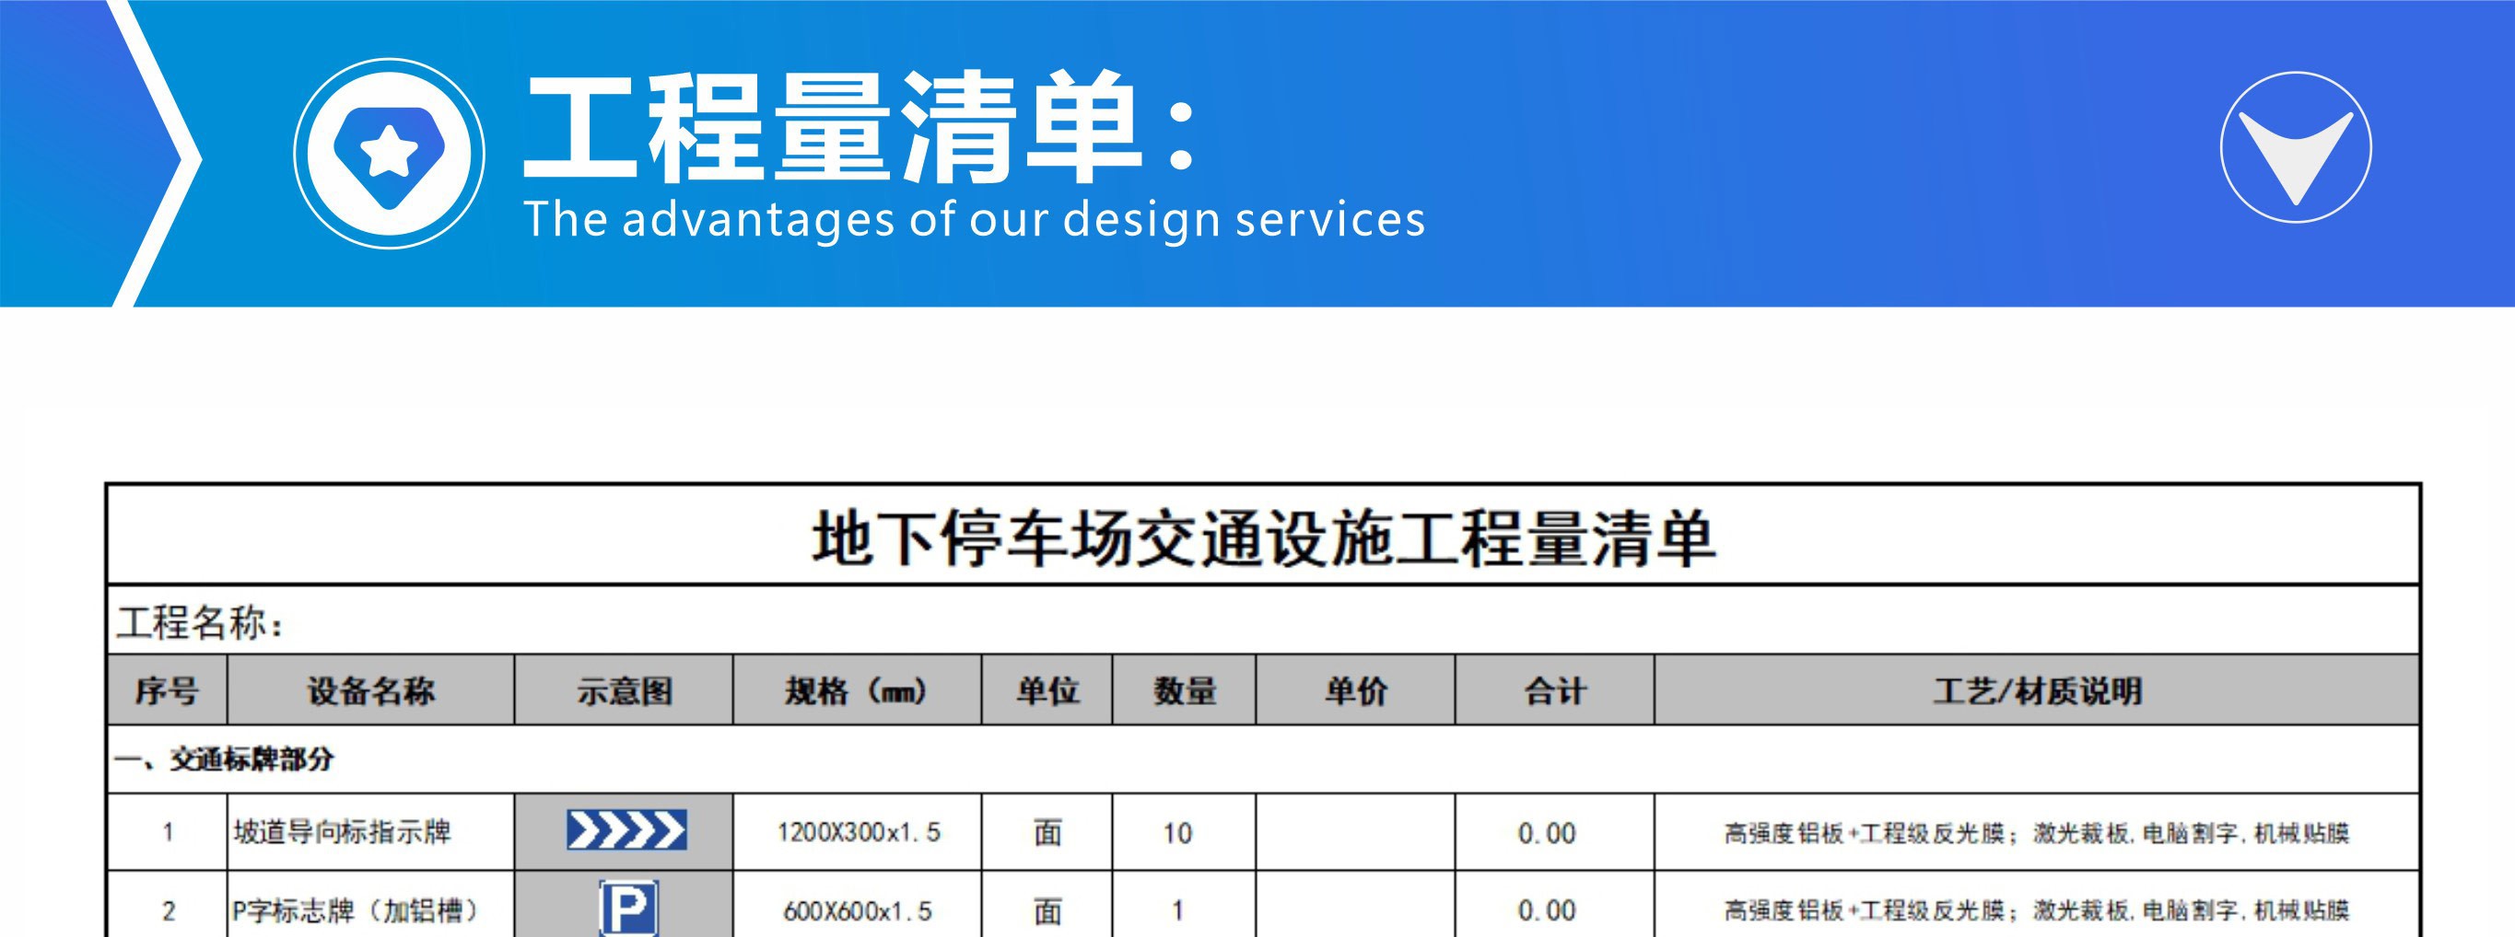Click the circled down-arrow icon at right
Viewport: 2515px width, 937px height.
pos(2294,148)
